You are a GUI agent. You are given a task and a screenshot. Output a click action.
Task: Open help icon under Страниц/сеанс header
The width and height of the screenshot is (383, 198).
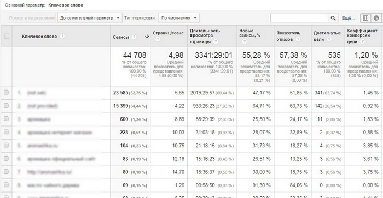coord(158,39)
